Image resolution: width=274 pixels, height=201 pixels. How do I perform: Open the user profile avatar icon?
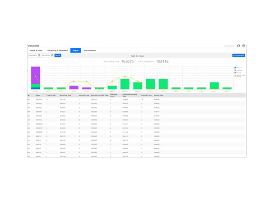pos(239,46)
